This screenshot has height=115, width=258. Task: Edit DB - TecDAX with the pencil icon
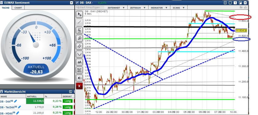click(x=19, y=107)
